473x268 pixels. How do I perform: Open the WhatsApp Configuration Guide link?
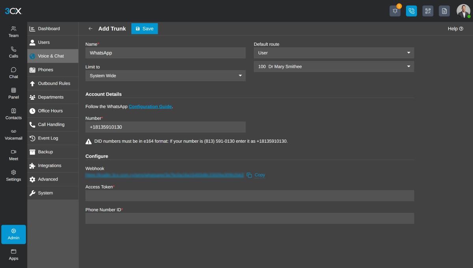150,106
